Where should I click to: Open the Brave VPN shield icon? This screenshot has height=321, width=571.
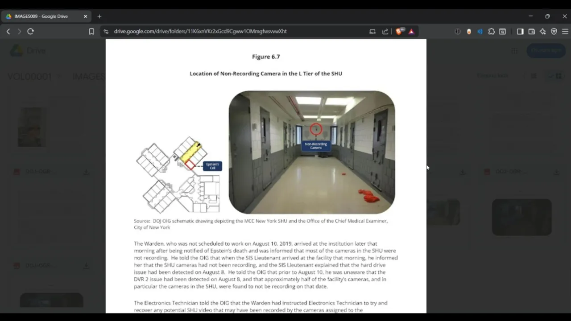click(x=554, y=31)
